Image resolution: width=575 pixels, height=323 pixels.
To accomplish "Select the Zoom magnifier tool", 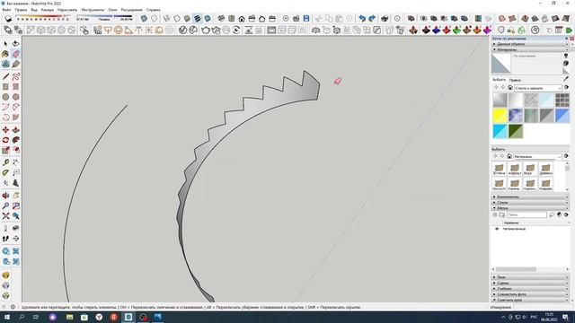I will point(5,205).
